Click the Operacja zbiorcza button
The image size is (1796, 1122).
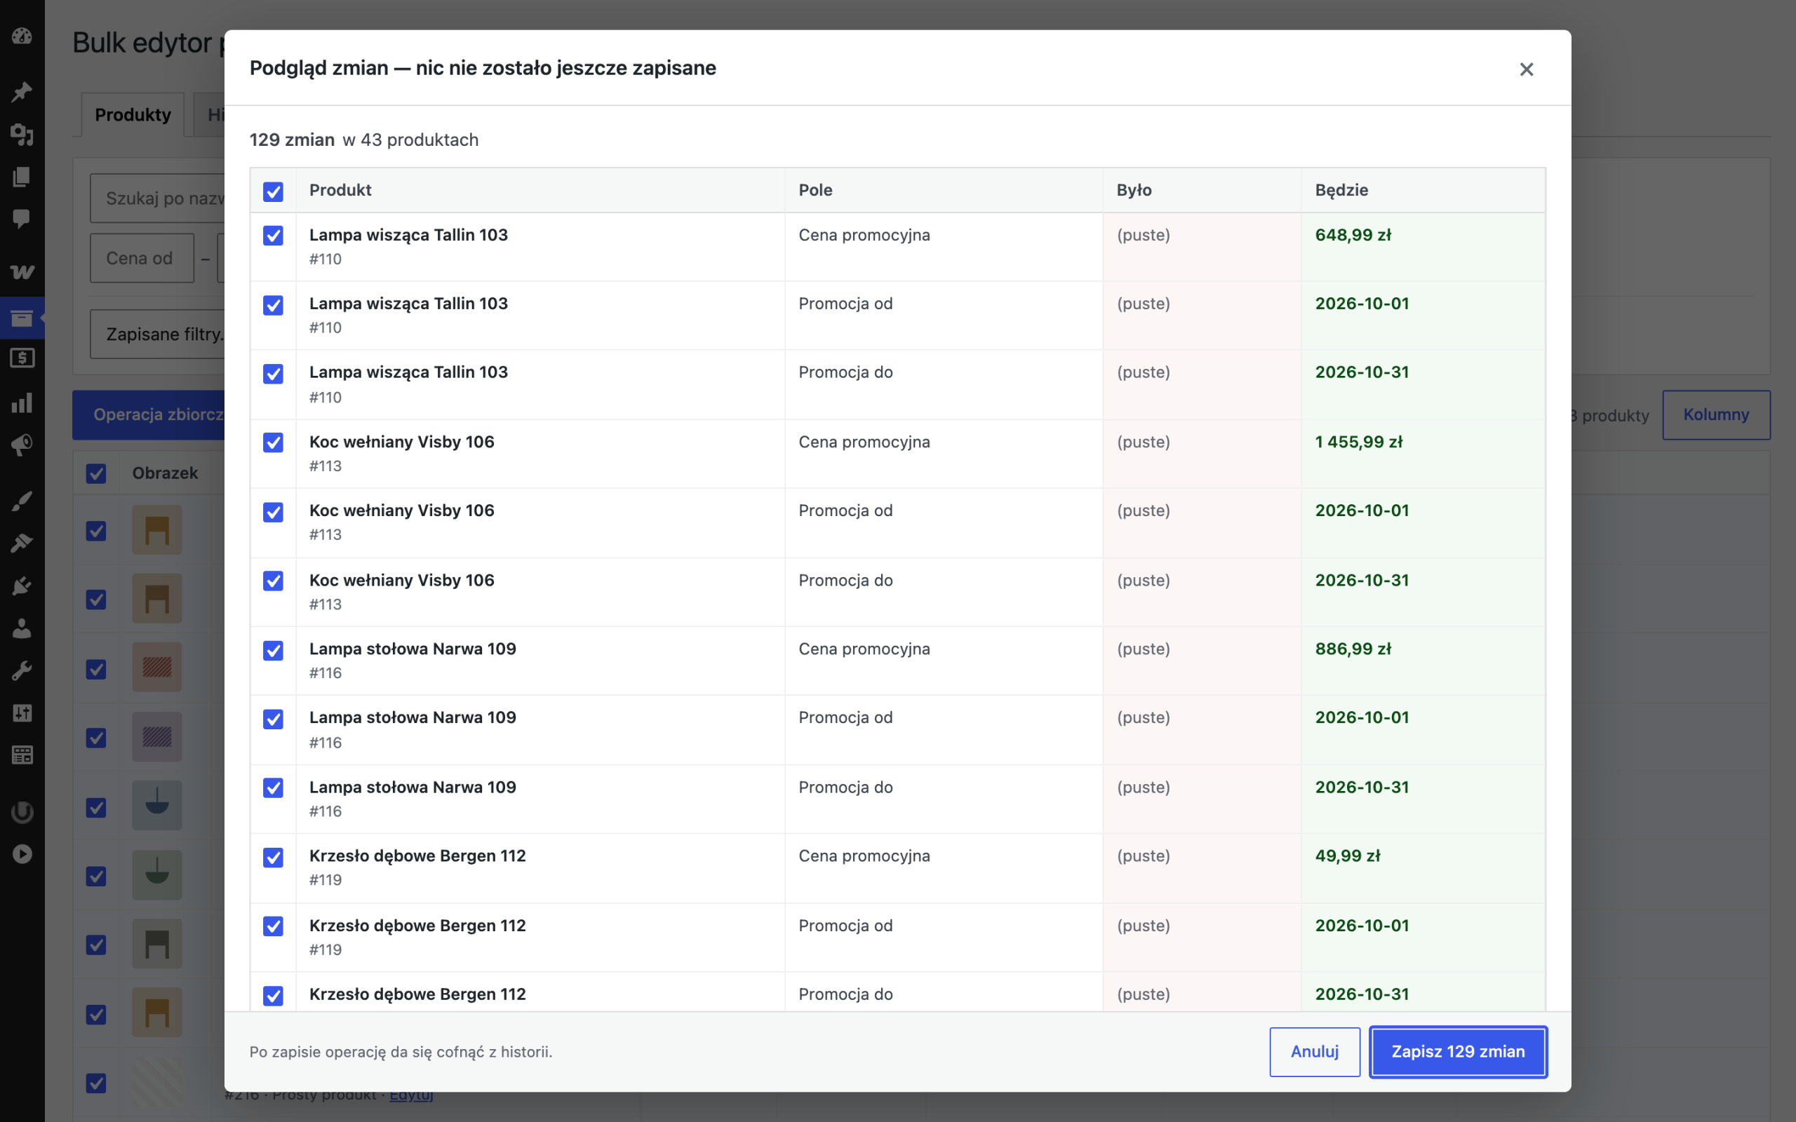pyautogui.click(x=149, y=415)
